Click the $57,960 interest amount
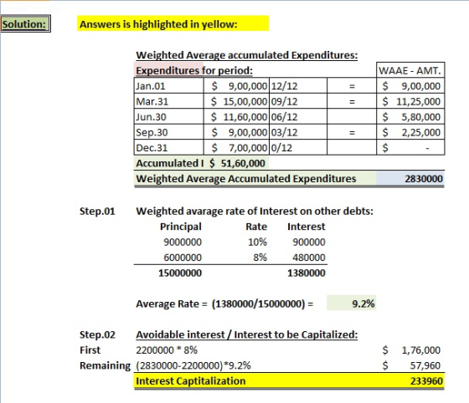 click(411, 365)
